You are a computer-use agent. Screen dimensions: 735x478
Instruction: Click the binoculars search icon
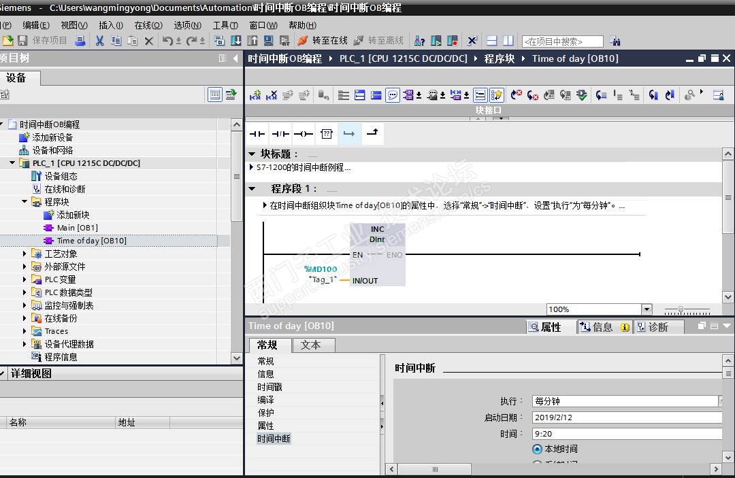(x=615, y=41)
